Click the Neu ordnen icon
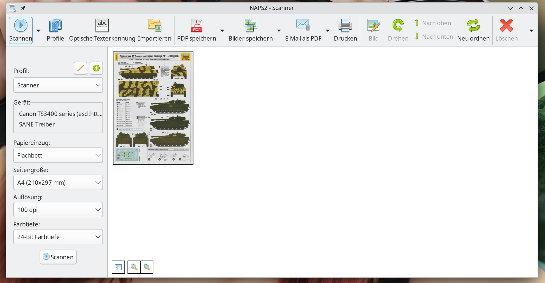545x283 pixels. [473, 30]
